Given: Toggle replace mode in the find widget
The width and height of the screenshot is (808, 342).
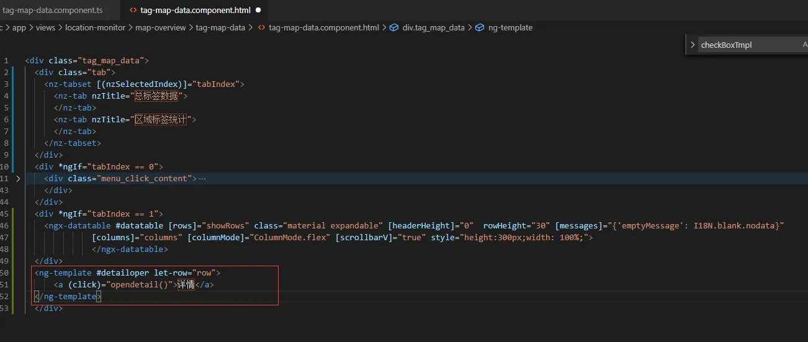Looking at the screenshot, I should click(x=693, y=45).
